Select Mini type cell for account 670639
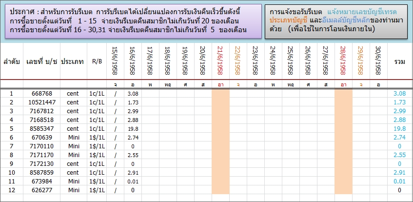Viewport: 413px width, 202px height. click(74, 138)
